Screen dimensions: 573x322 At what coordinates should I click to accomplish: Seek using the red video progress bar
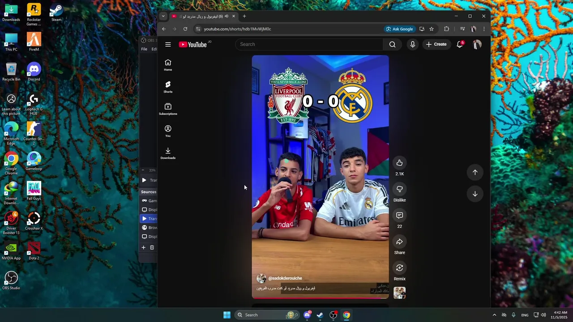click(x=320, y=298)
